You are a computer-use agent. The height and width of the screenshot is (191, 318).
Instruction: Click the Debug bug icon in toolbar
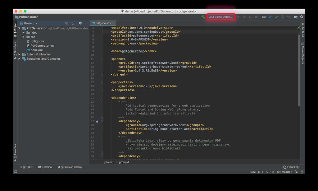244,17
